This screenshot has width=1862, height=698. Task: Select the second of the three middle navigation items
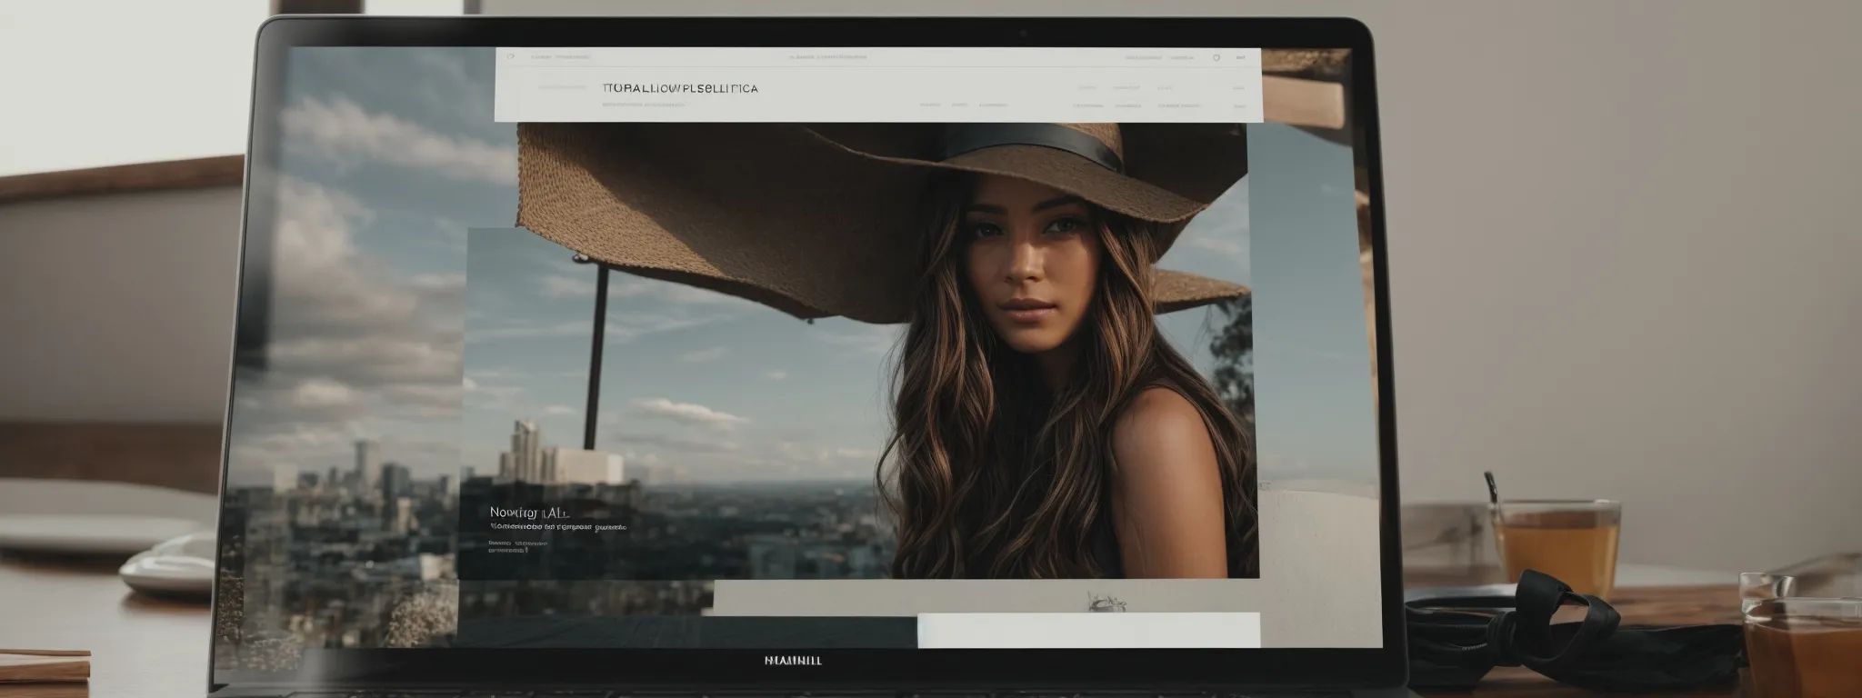(959, 105)
